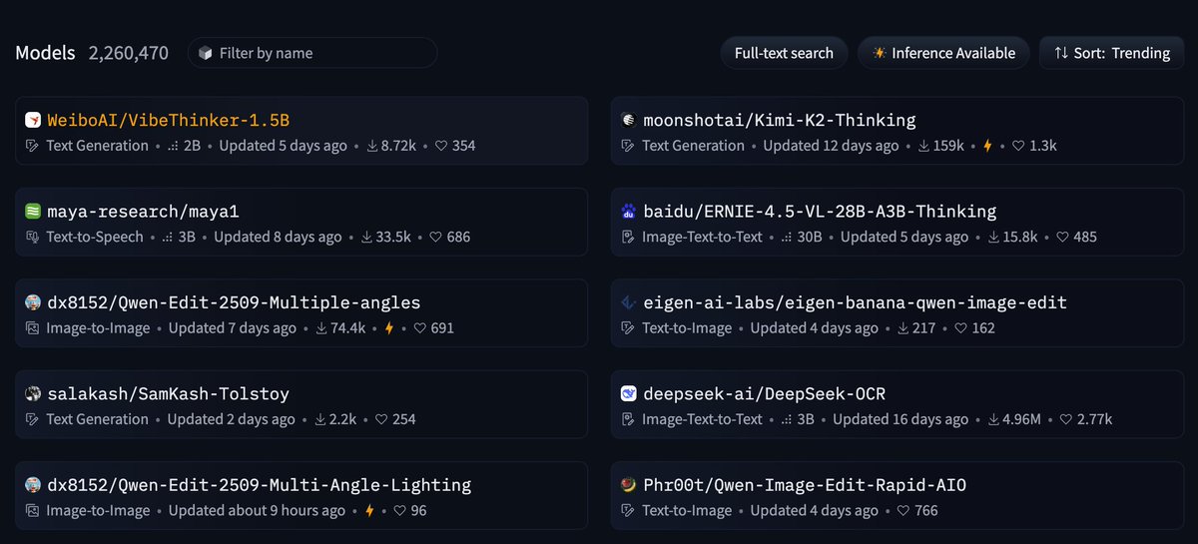
Task: Click Text-to-Image icon under eigen-banana-qwen-image-edit
Action: pos(628,328)
